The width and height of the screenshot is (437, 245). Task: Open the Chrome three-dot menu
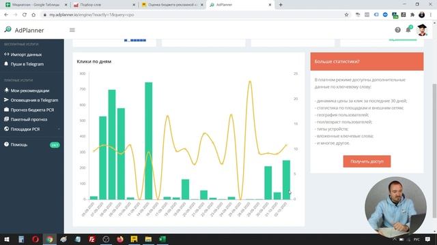point(431,15)
